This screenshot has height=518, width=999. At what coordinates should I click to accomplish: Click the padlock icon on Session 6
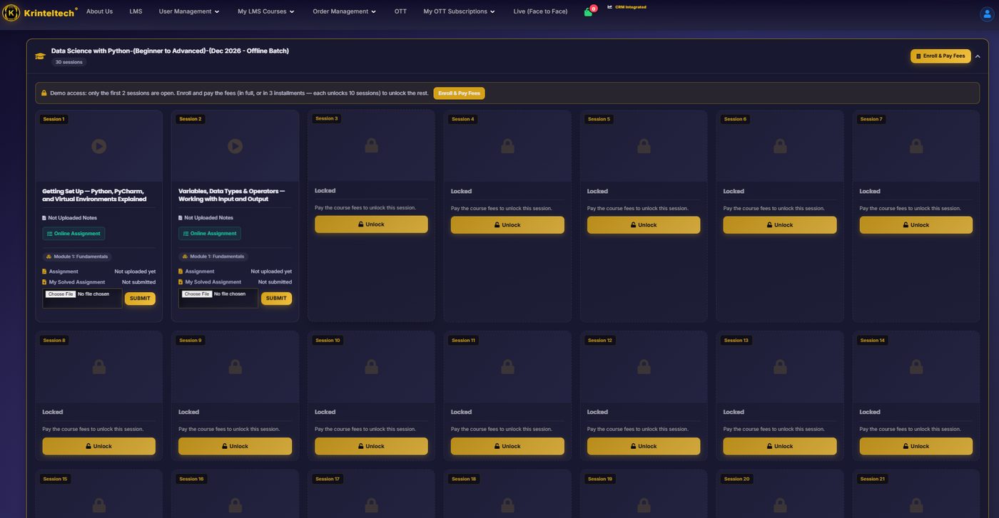(x=780, y=146)
